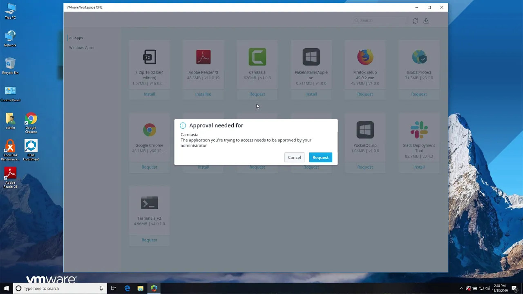Click the Slack Deployment Tool icon
Screen dimensions: 523x294
(x=419, y=129)
